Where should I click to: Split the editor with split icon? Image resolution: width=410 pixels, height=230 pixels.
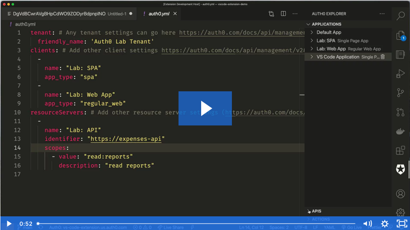[x=283, y=14]
